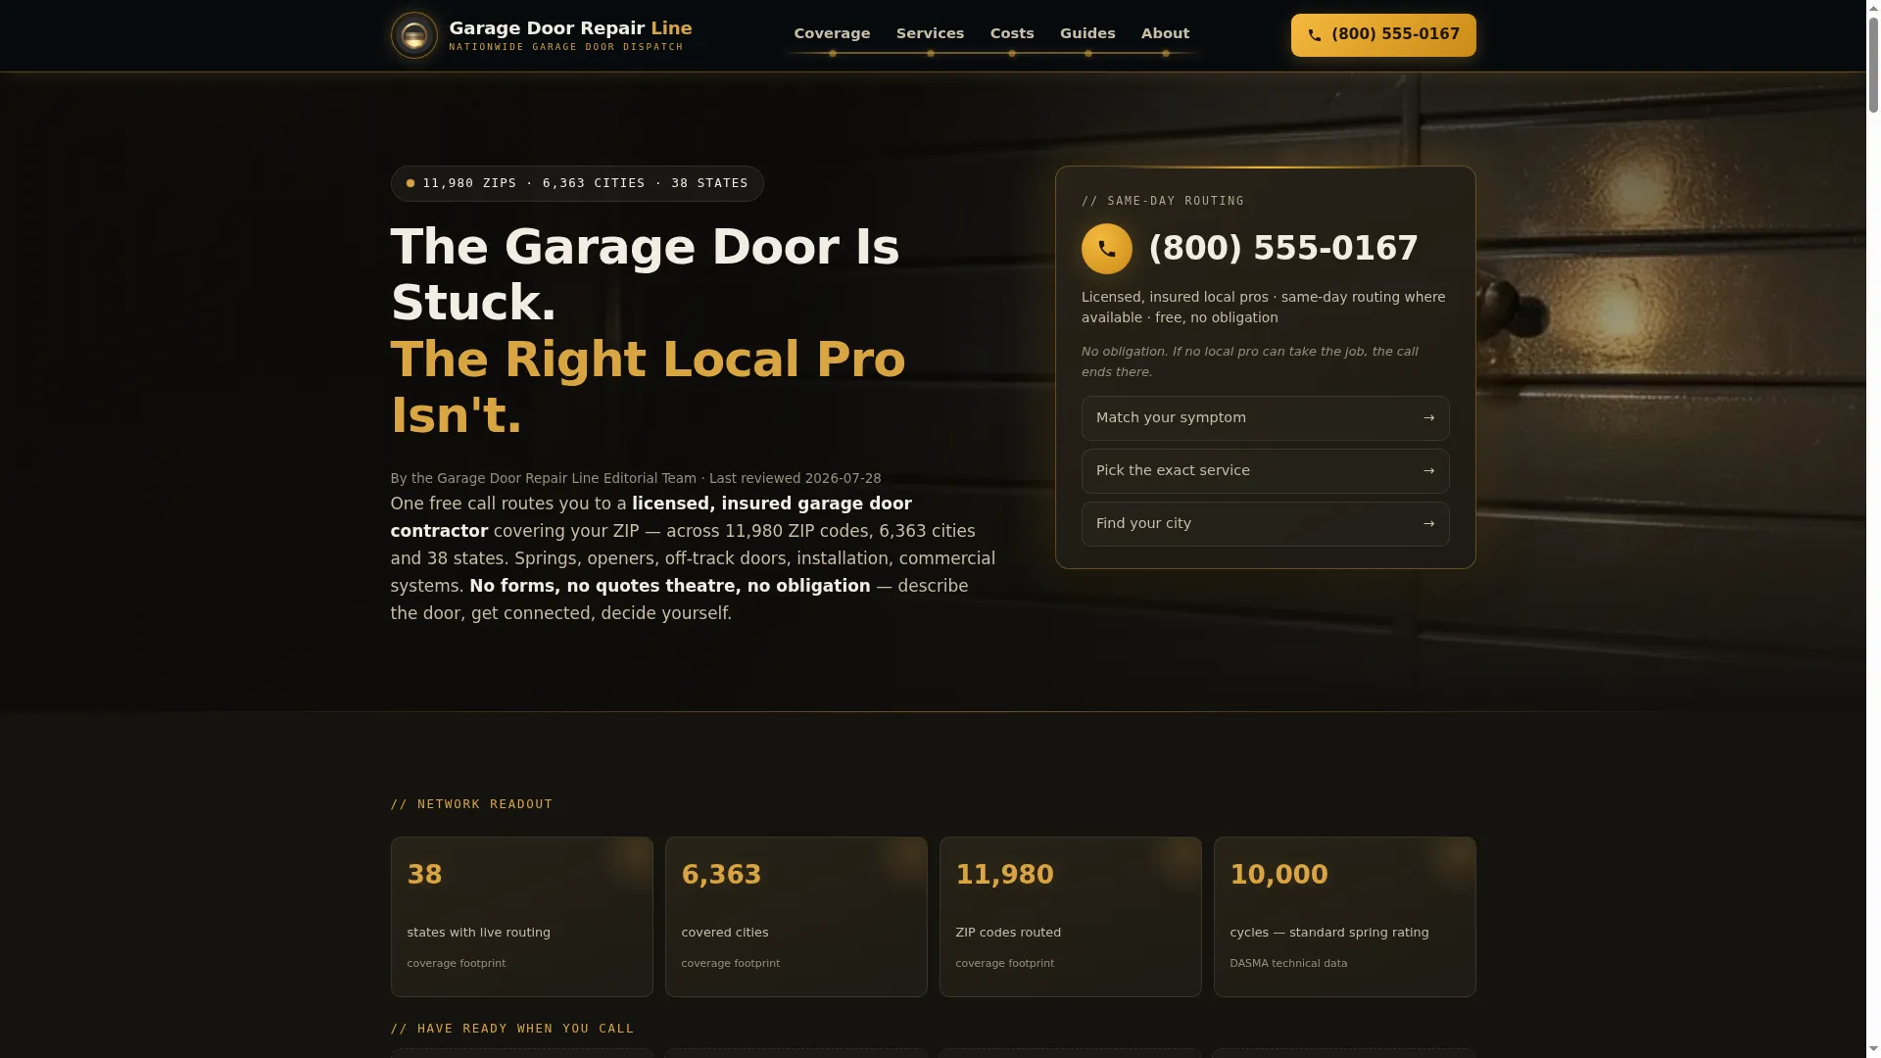Select the 10,000 cycles spring rating card
The height and width of the screenshot is (1058, 1881).
1344,917
